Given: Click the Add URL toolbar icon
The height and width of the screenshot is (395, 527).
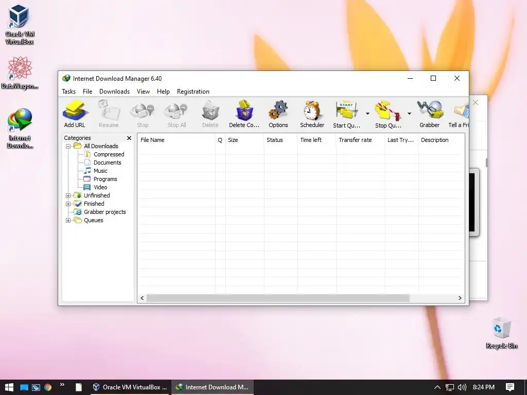Looking at the screenshot, I should click(x=75, y=114).
